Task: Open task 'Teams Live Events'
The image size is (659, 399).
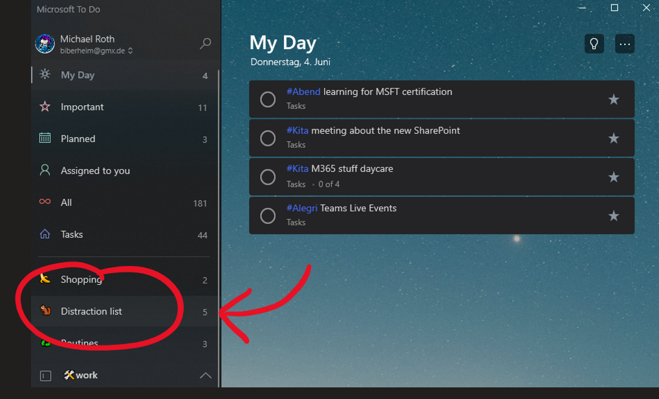Action: click(x=442, y=216)
